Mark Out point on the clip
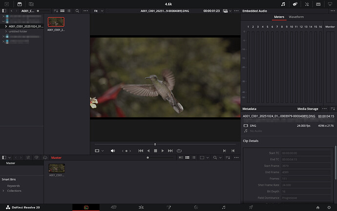The width and height of the screenshot is (337, 211). [233, 151]
